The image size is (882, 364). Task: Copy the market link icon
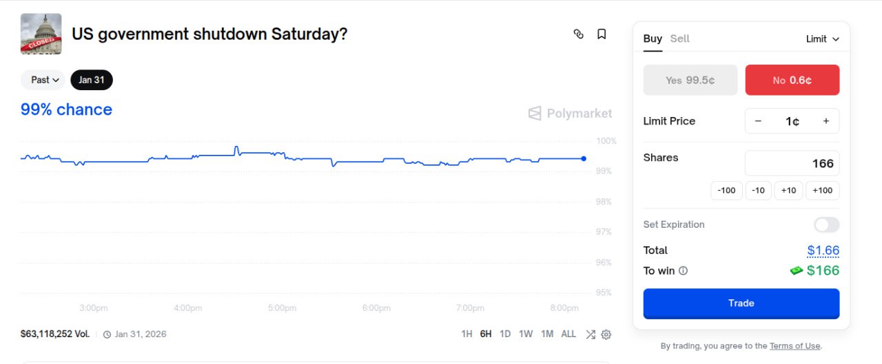tap(579, 34)
